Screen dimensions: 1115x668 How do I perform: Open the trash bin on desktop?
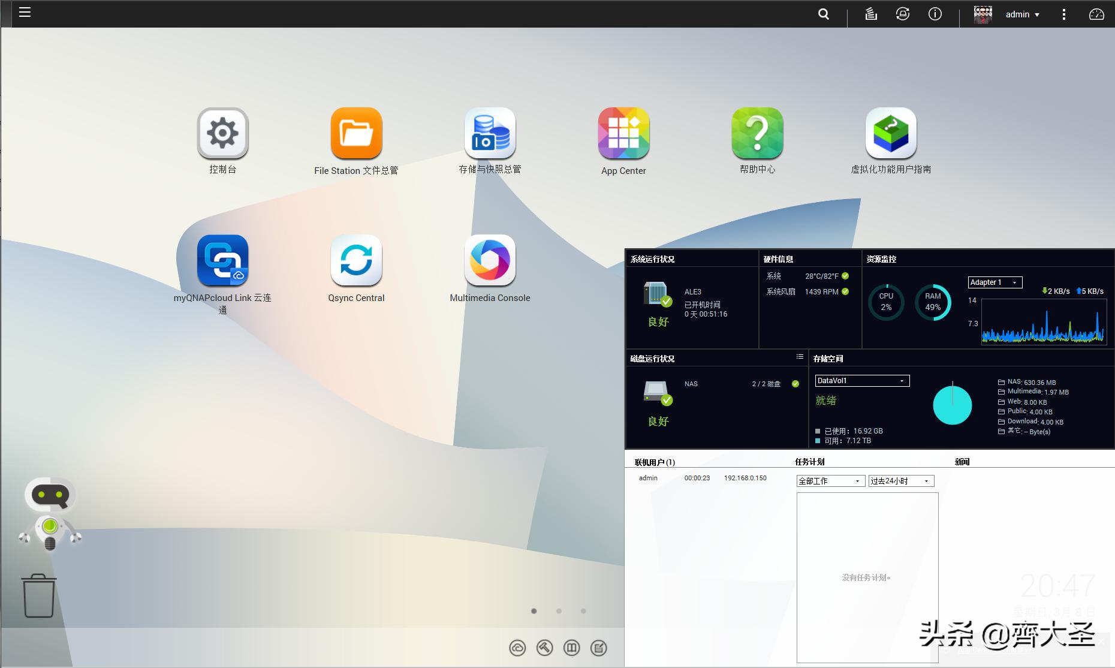click(x=39, y=595)
